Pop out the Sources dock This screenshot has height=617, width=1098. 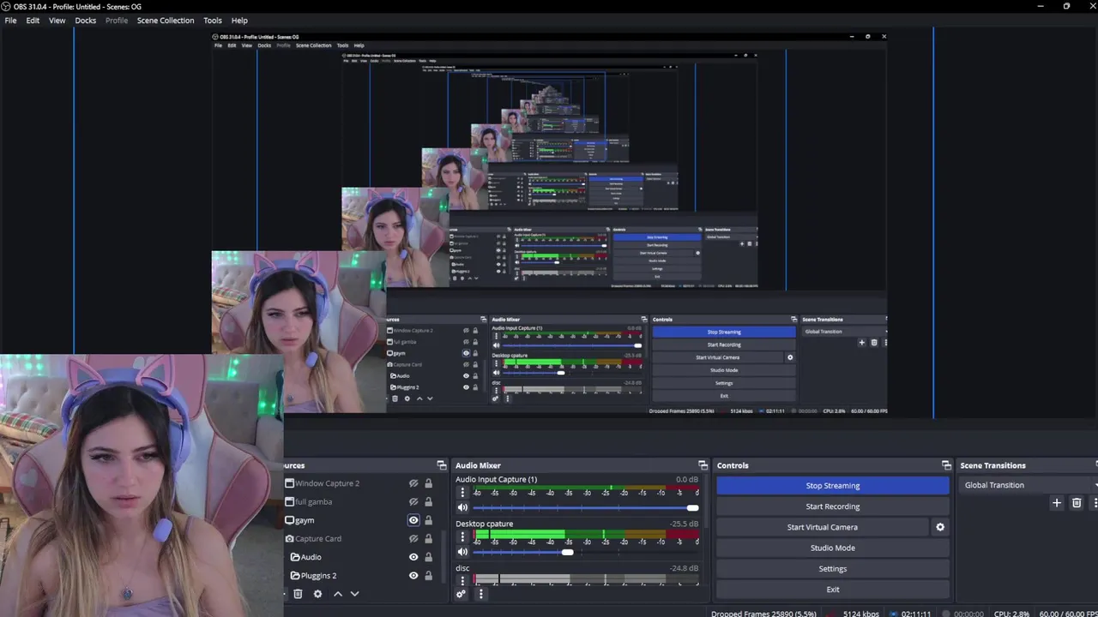click(x=442, y=465)
